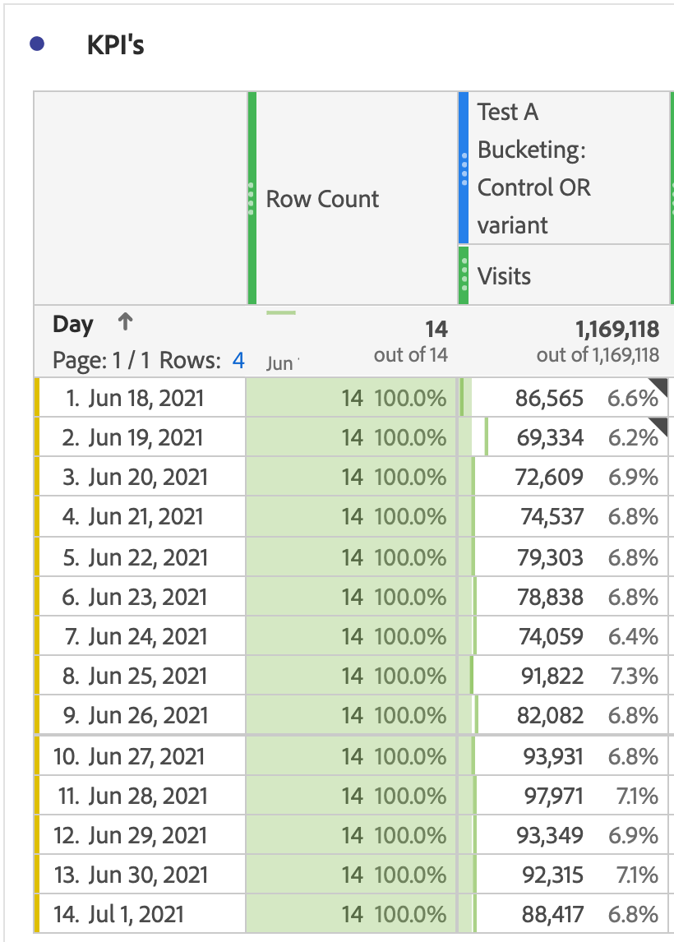Screen dimensions: 674x942
Task: Grab the Row Count column drag handle
Action: coord(251,198)
